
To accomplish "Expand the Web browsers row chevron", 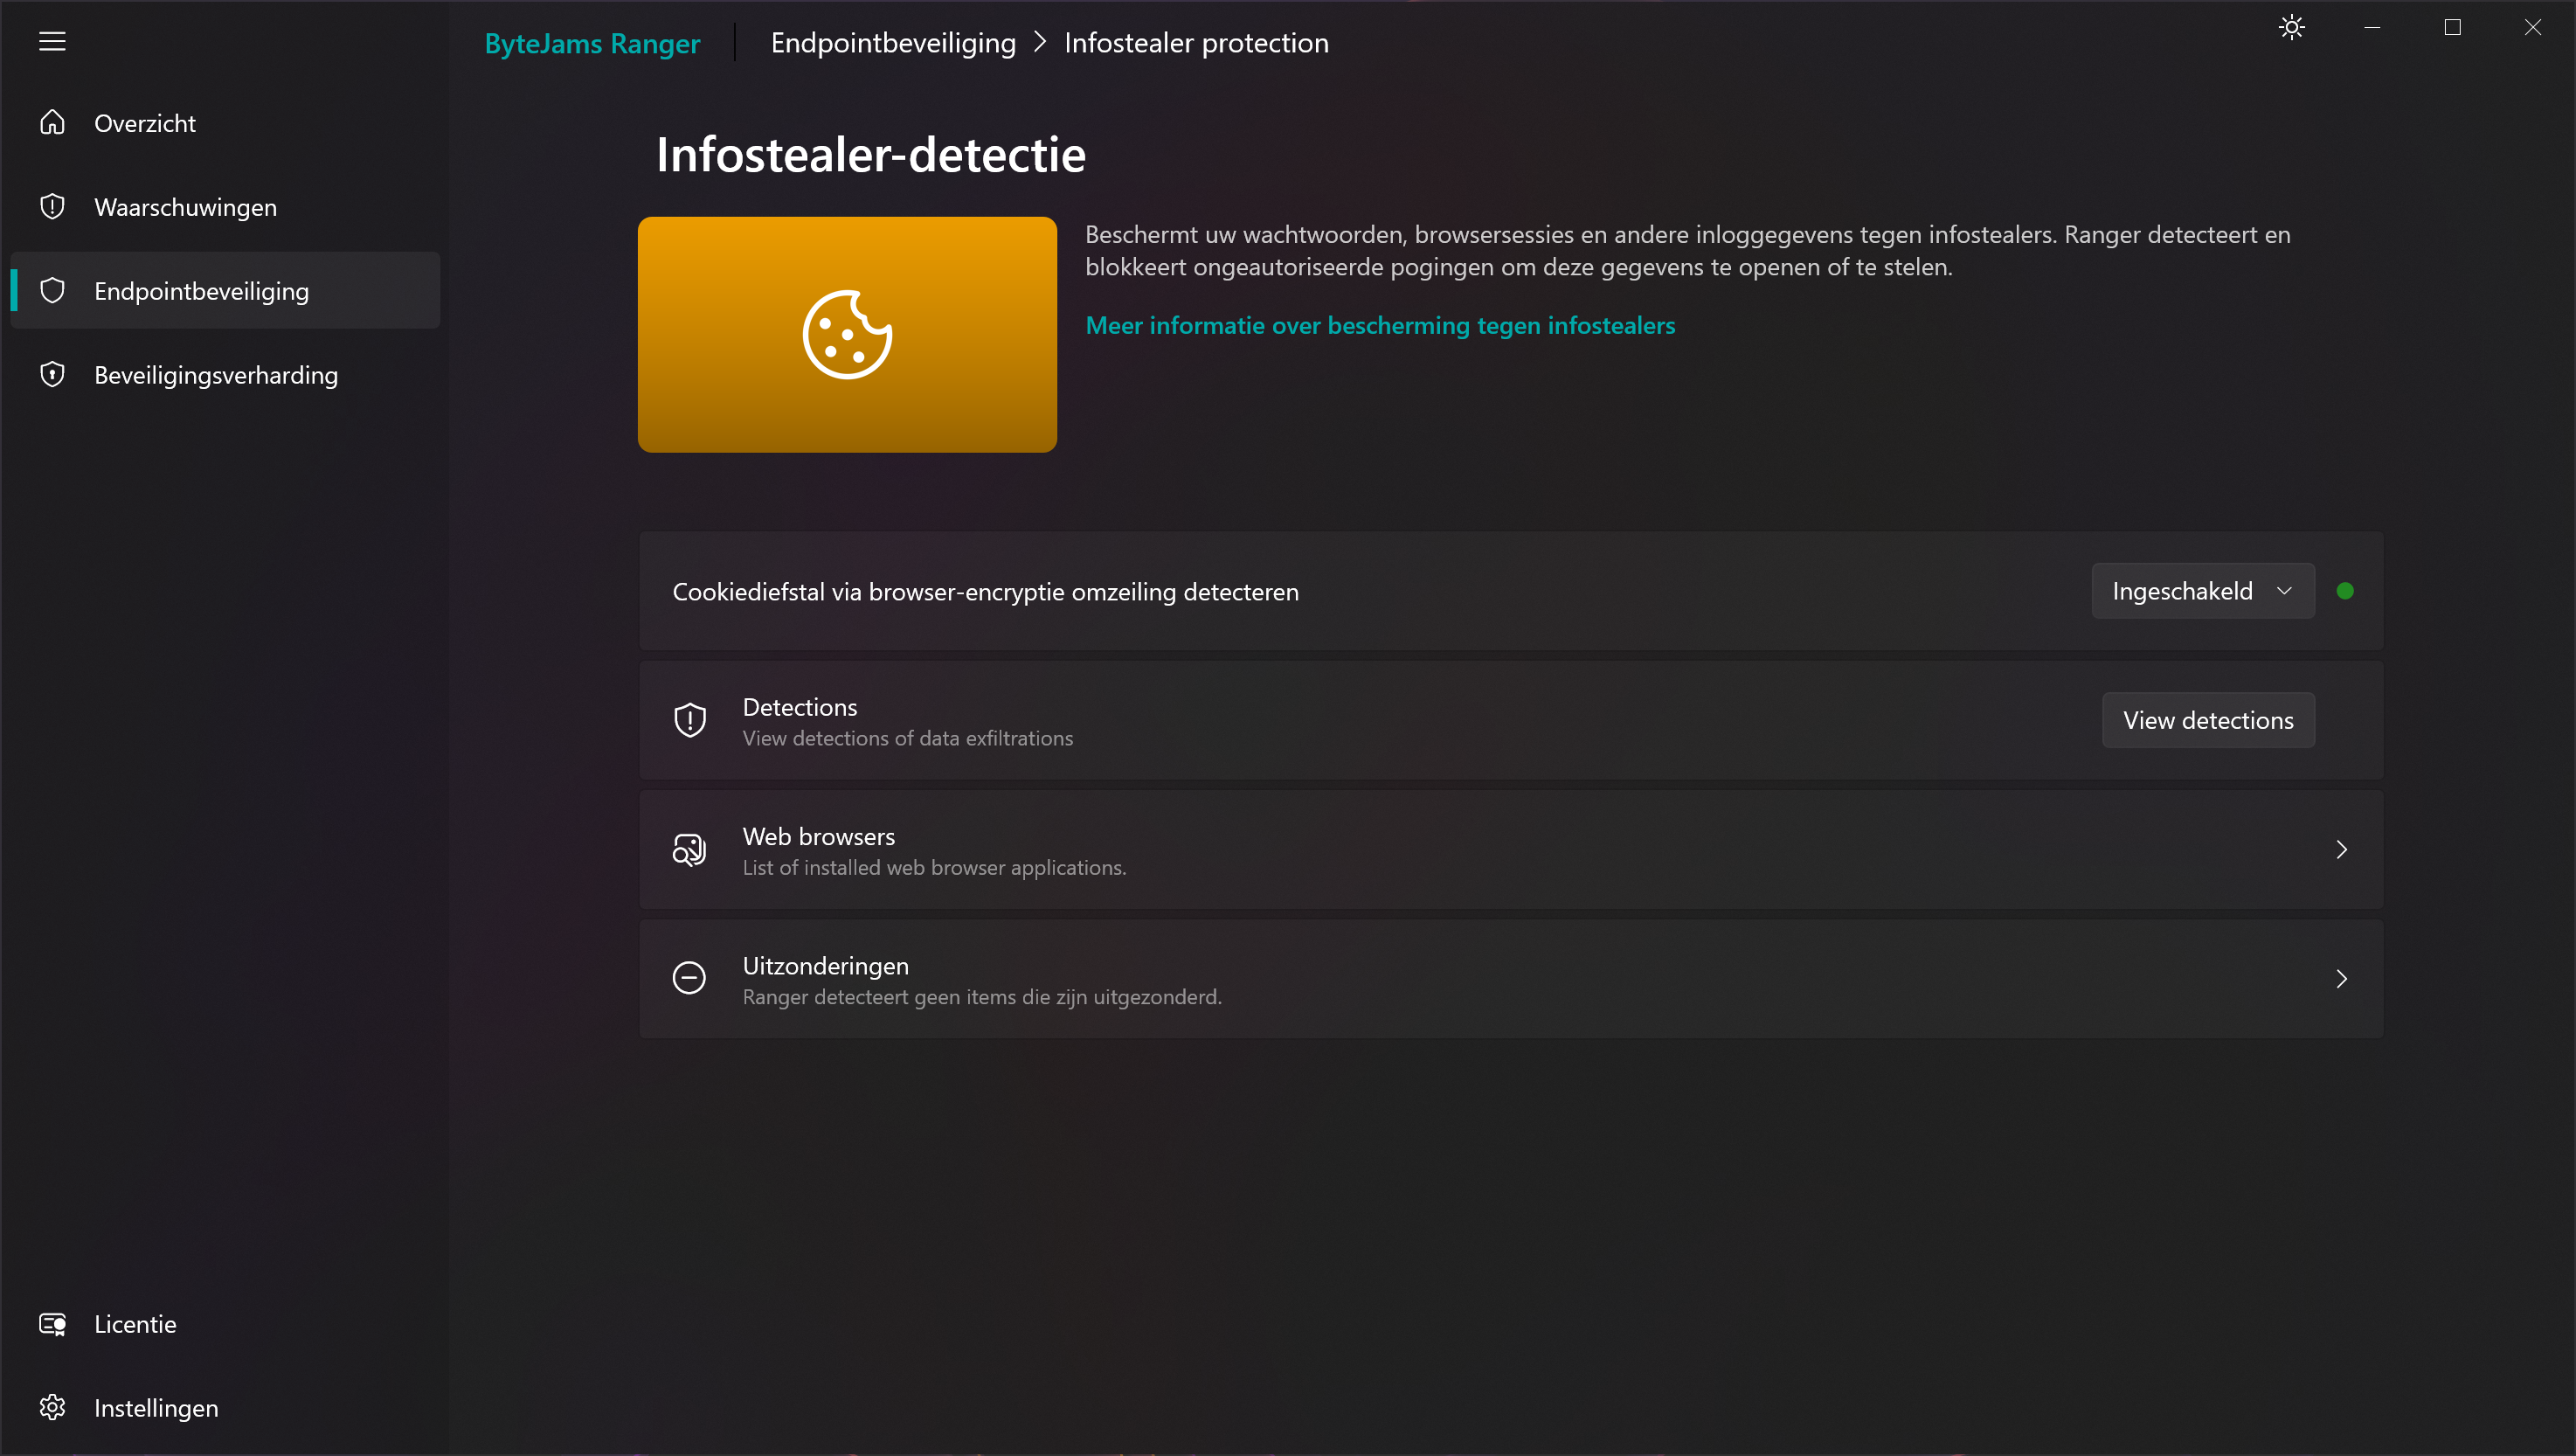I will tap(2341, 849).
